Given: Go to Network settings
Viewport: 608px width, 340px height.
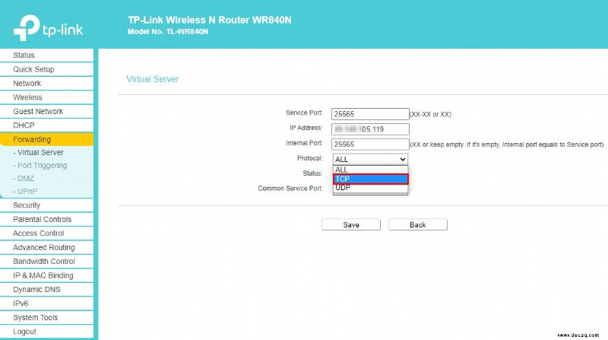Looking at the screenshot, I should pyautogui.click(x=46, y=83).
